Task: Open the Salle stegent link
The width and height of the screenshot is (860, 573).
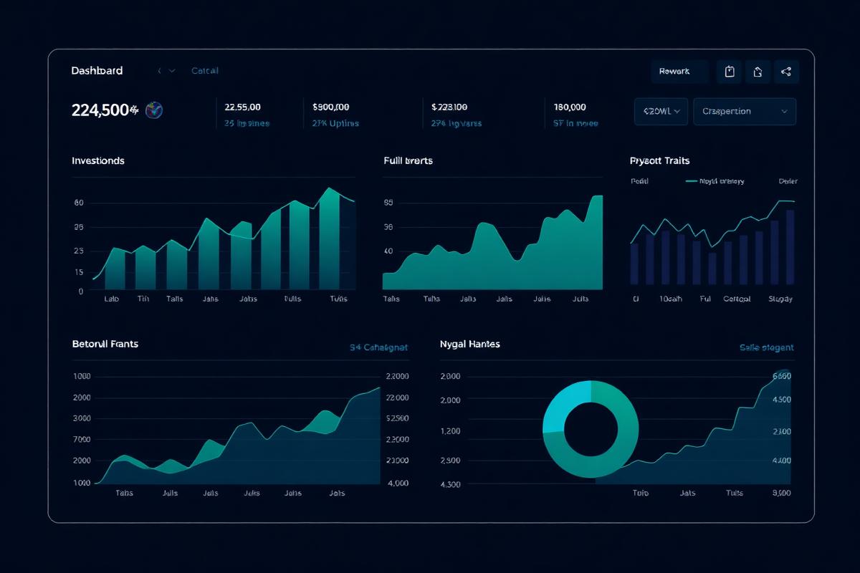Action: click(765, 346)
